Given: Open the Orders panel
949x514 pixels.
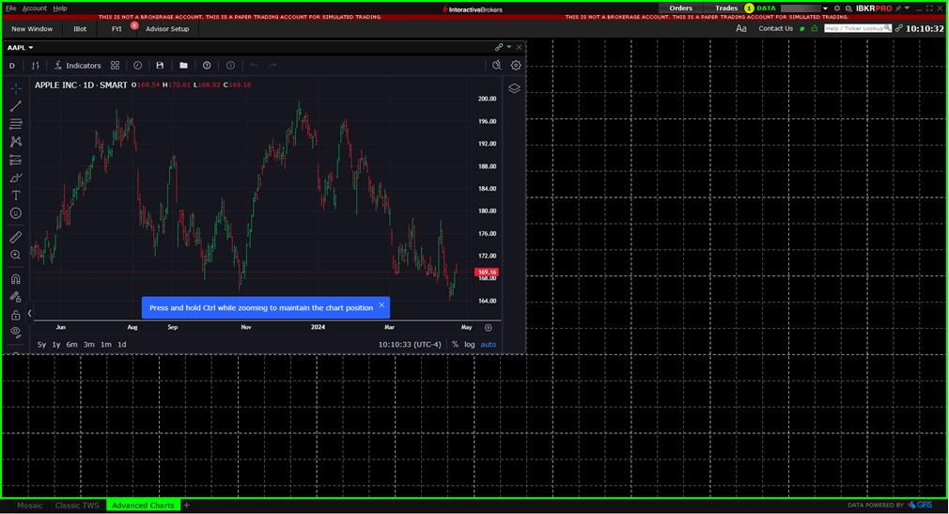Looking at the screenshot, I should 681,8.
